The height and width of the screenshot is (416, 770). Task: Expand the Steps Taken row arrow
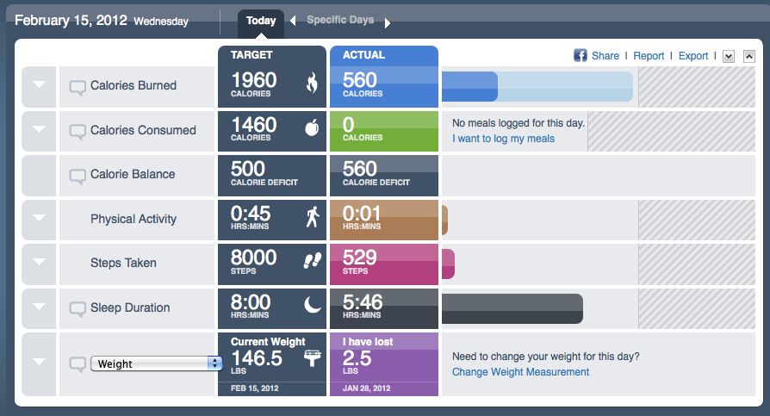pos(38,263)
